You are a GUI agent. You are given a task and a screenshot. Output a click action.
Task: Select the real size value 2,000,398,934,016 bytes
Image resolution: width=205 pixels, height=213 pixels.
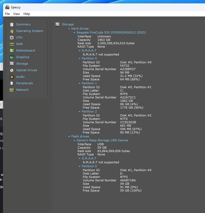[116, 43]
